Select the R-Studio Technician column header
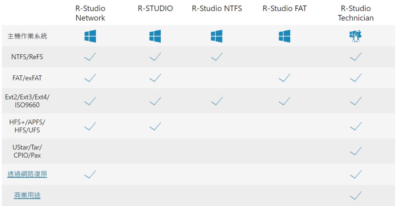 pyautogui.click(x=356, y=13)
